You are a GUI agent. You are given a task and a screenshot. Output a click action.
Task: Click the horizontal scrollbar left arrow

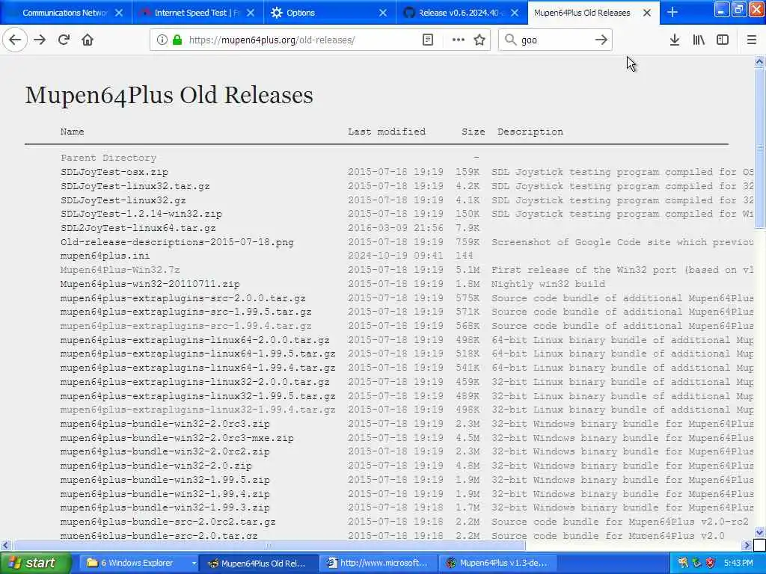point(5,545)
